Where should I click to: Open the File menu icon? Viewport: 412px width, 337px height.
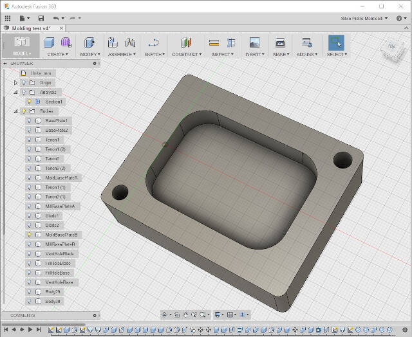click(x=23, y=18)
